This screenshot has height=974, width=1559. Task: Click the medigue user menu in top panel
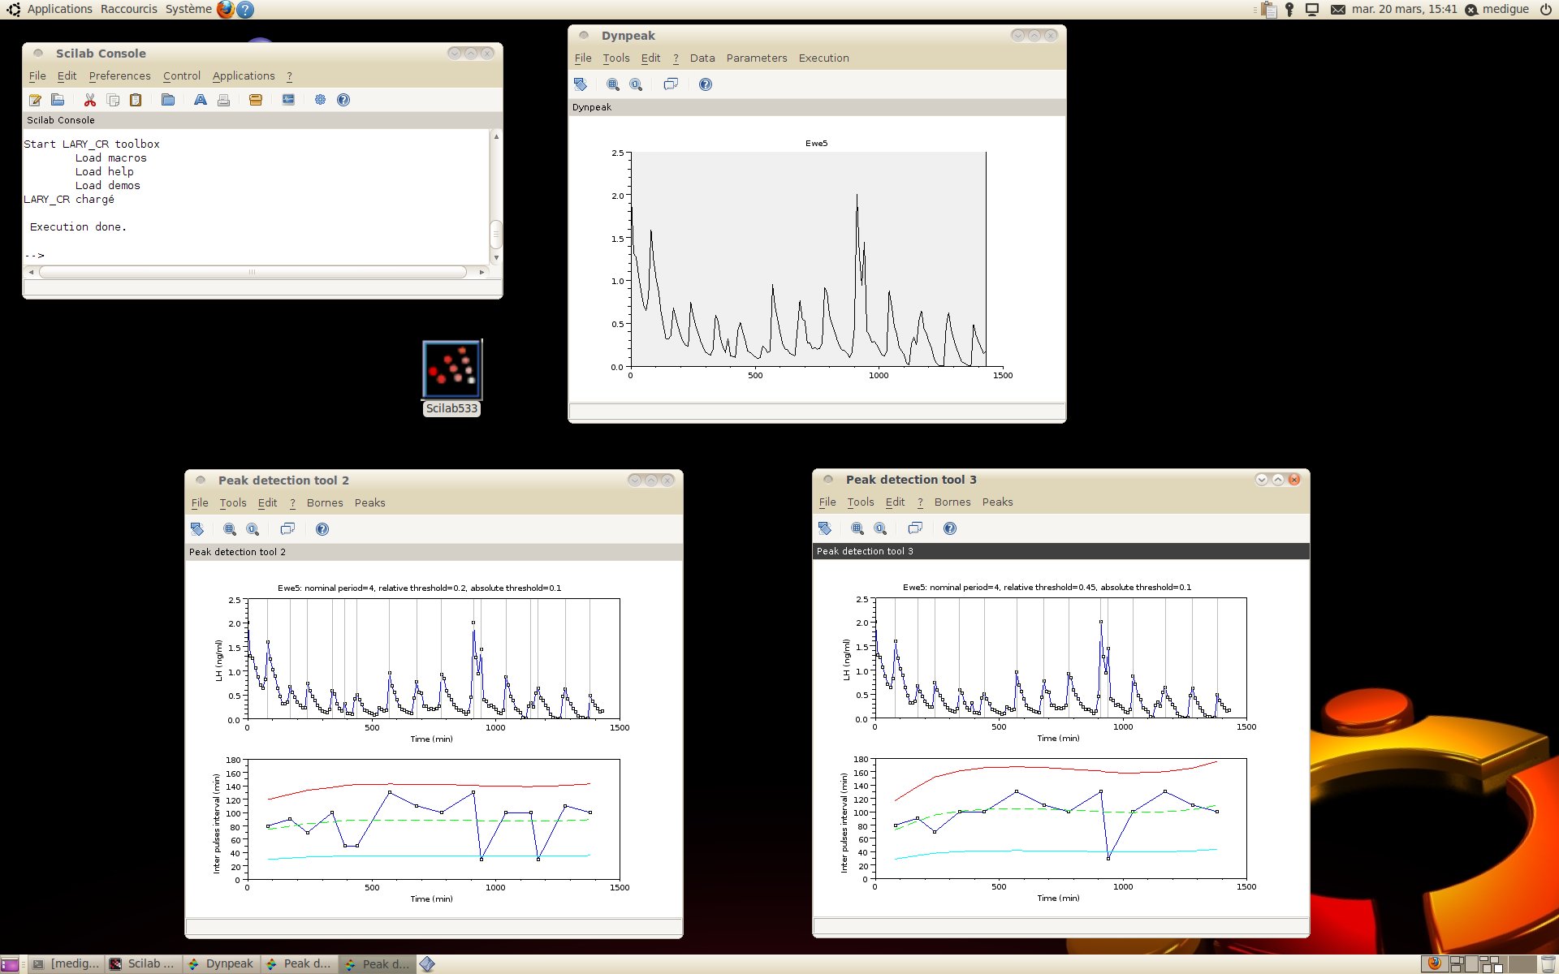pyautogui.click(x=1497, y=9)
